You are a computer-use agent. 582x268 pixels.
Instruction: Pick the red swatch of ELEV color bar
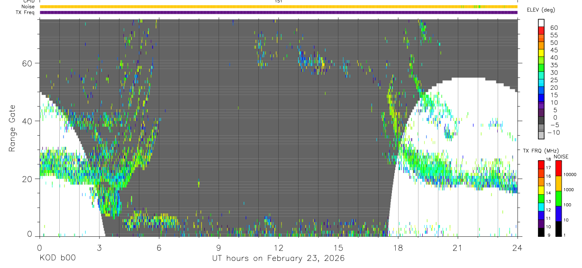pyautogui.click(x=541, y=30)
